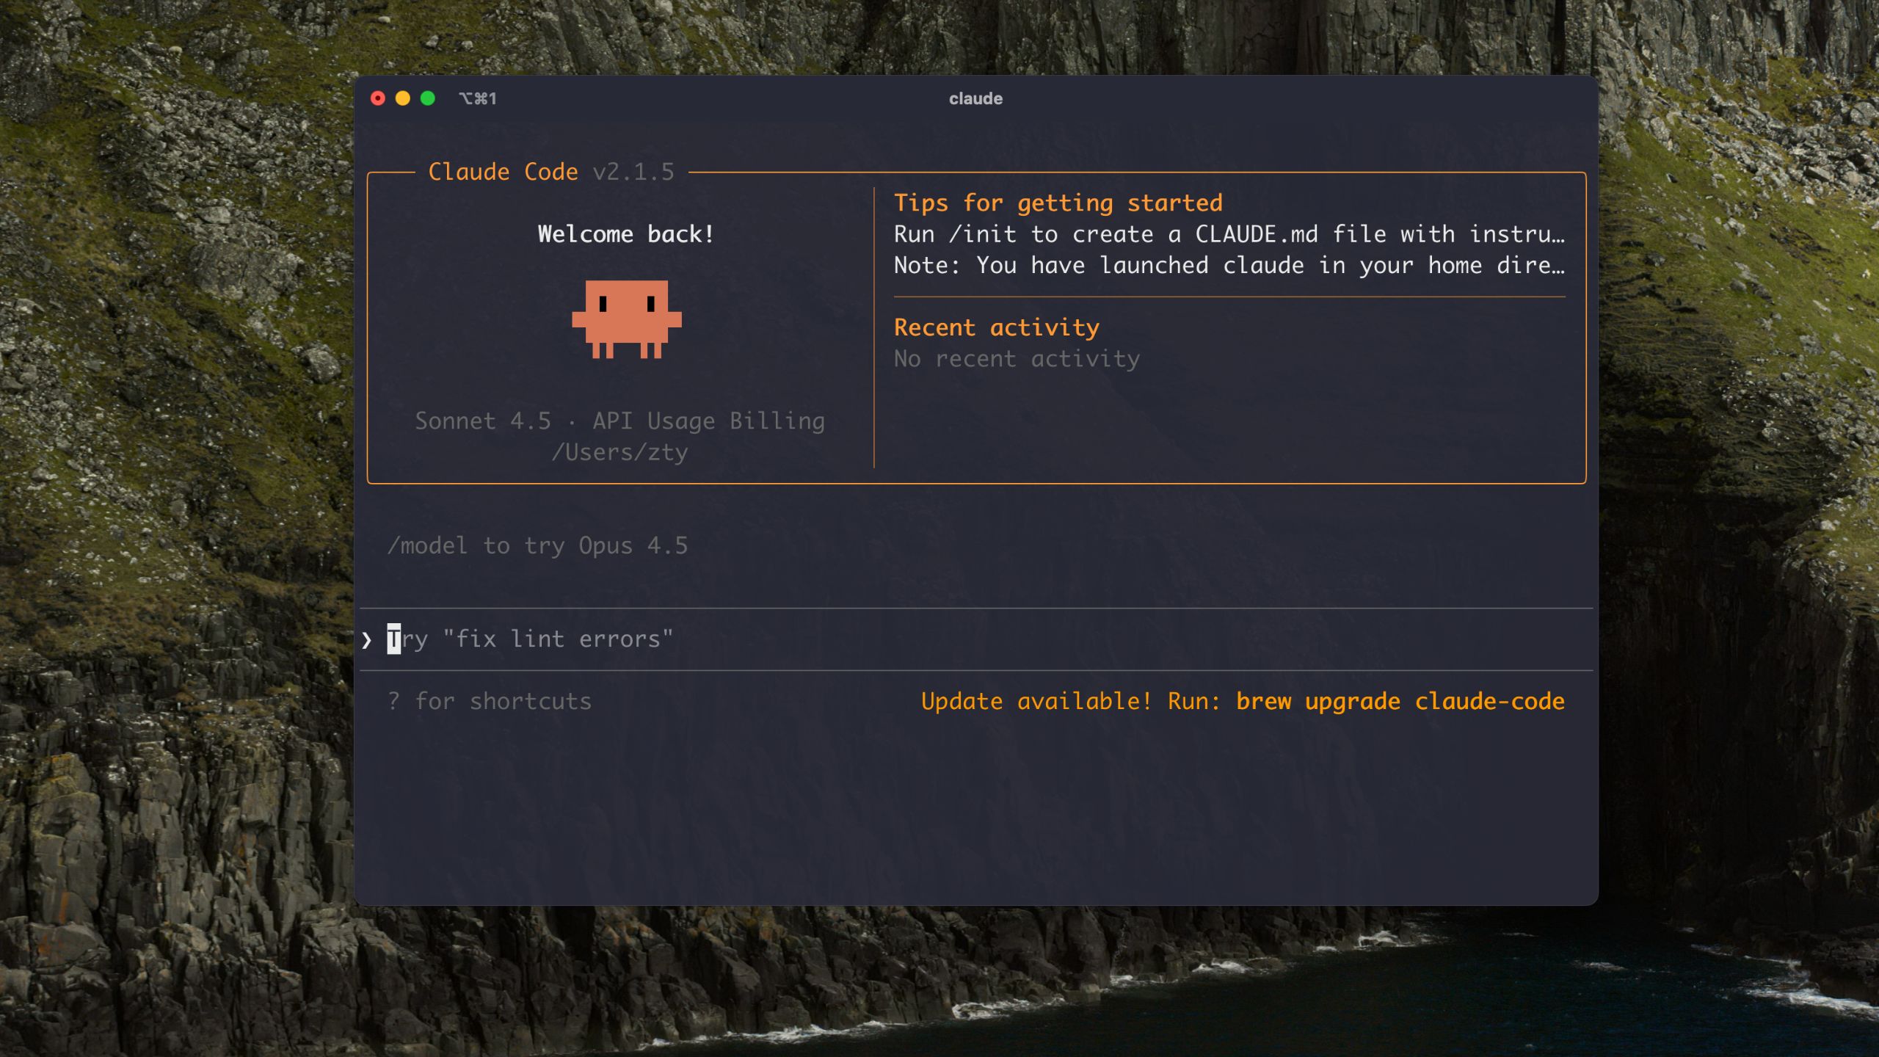Click the ⌥⌘1 window shortcut indicator
This screenshot has height=1057, width=1879.
click(x=478, y=98)
